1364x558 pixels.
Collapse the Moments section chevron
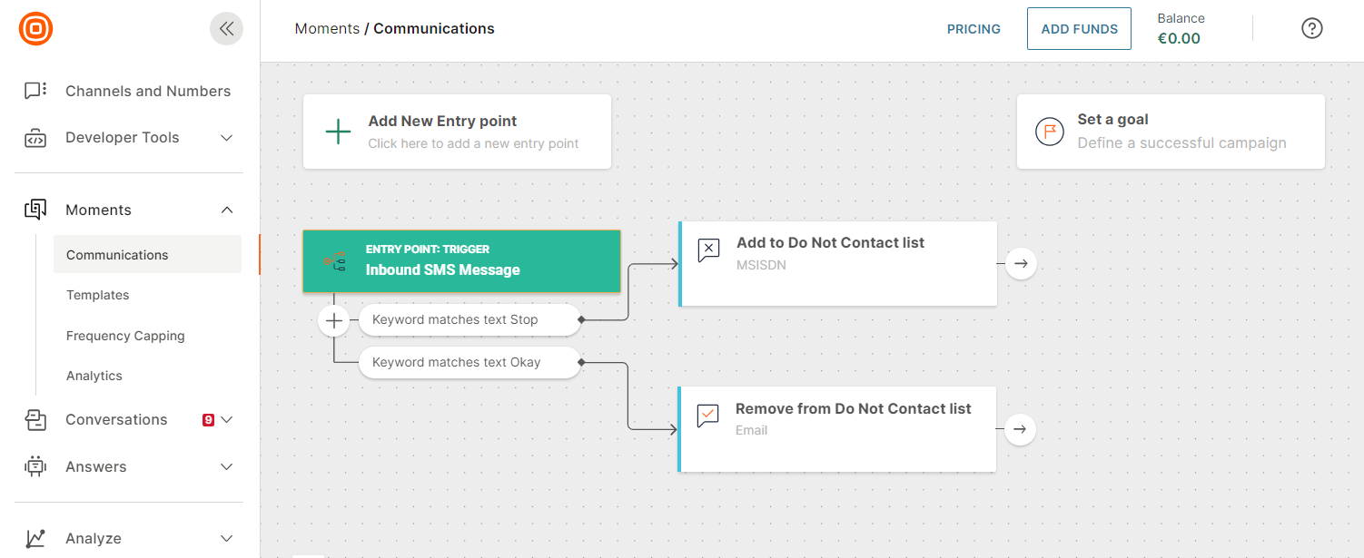click(227, 210)
